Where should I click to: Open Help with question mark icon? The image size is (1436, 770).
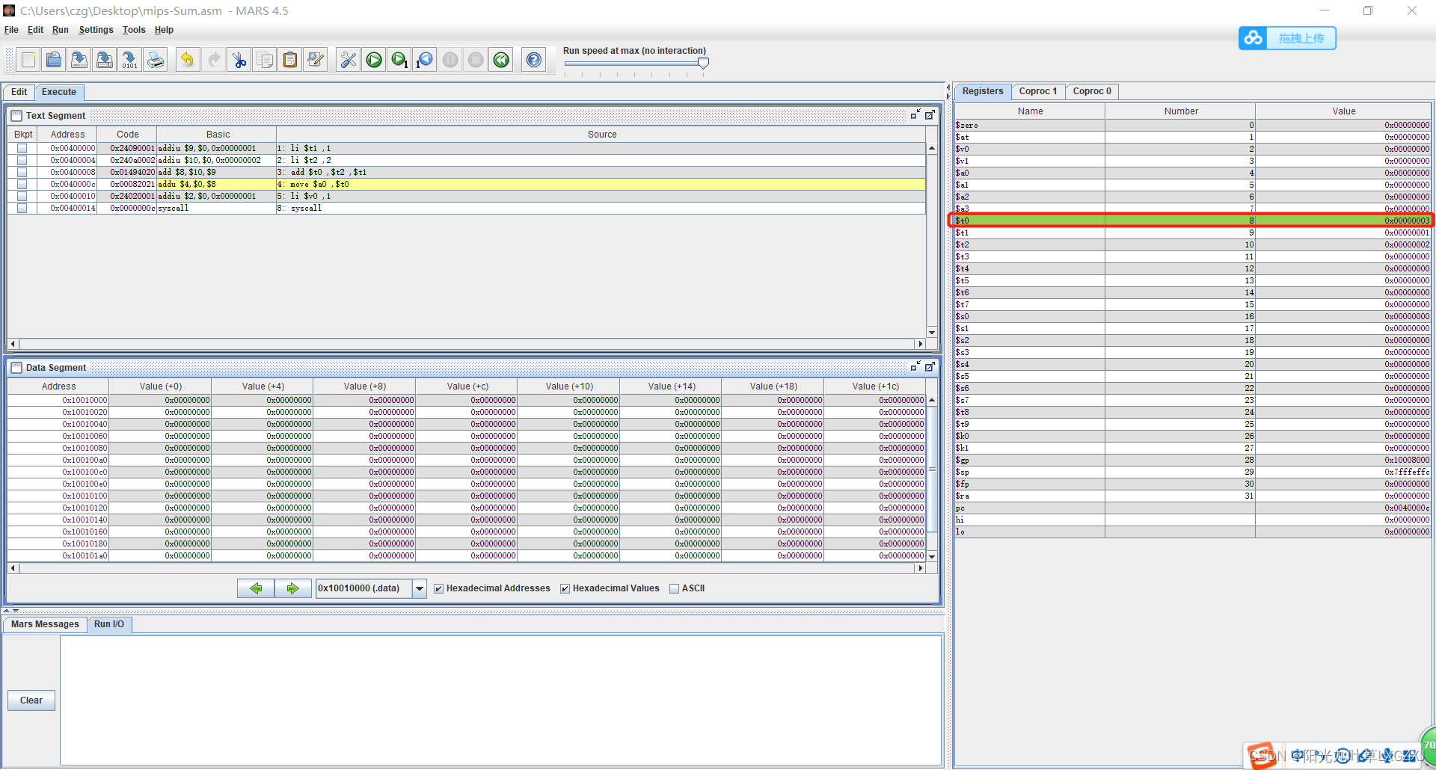[534, 60]
